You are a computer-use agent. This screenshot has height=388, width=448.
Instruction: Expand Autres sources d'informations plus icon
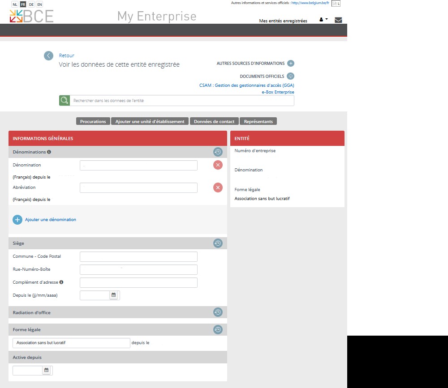pyautogui.click(x=291, y=64)
